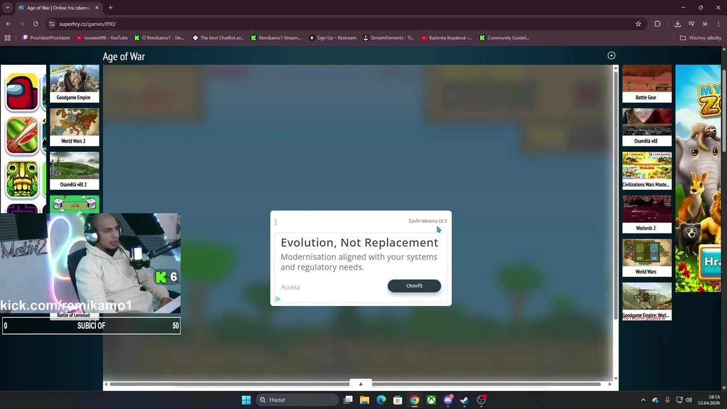Viewport: 727px width, 409px height.
Task: Bookmark this page with star icon
Action: (x=638, y=24)
